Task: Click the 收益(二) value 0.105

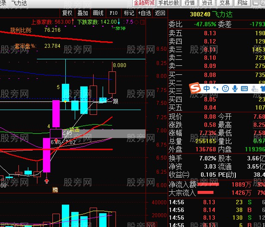Action: pyautogui.click(x=209, y=175)
